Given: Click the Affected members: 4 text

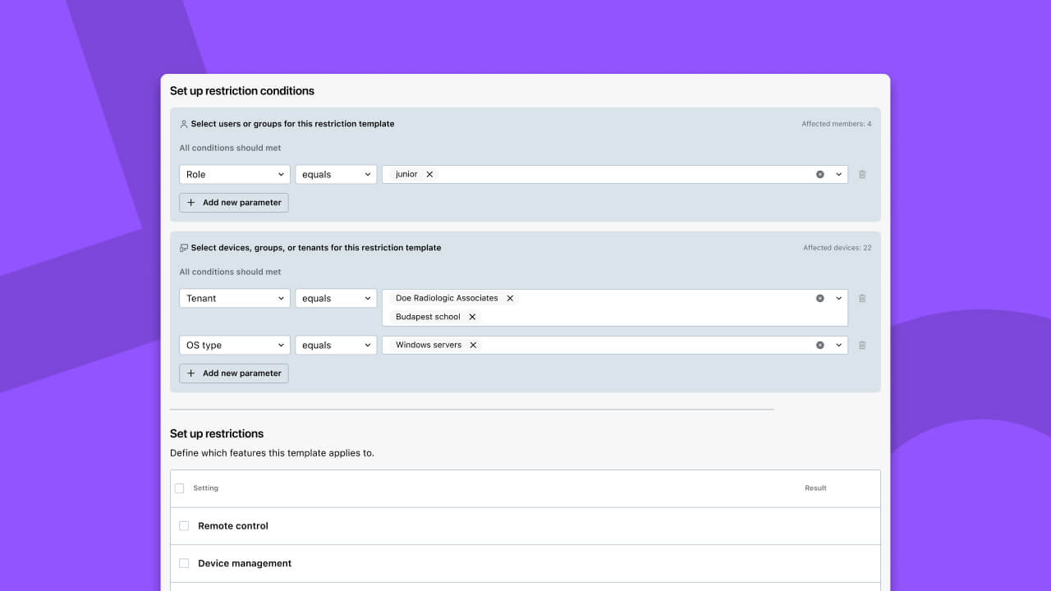Looking at the screenshot, I should click(837, 124).
